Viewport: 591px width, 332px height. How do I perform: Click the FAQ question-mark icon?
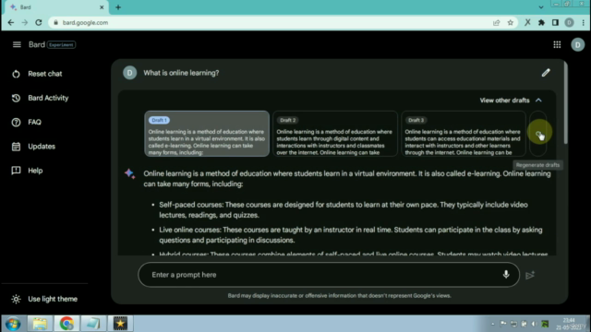[16, 123]
